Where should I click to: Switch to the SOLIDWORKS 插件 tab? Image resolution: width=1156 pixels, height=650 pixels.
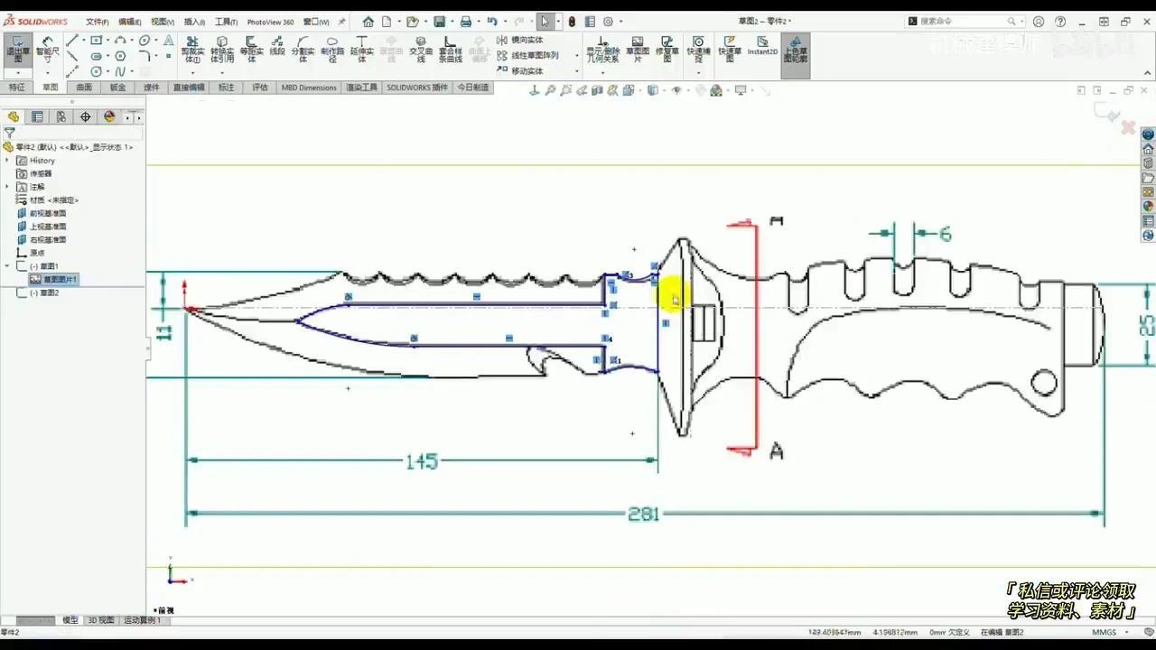(x=417, y=88)
